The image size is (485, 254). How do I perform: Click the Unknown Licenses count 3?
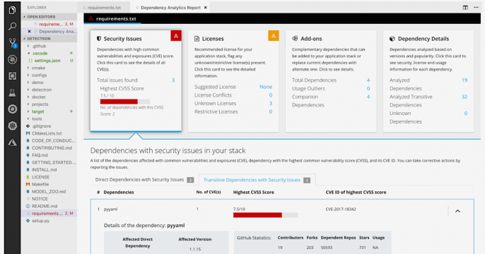click(x=271, y=104)
